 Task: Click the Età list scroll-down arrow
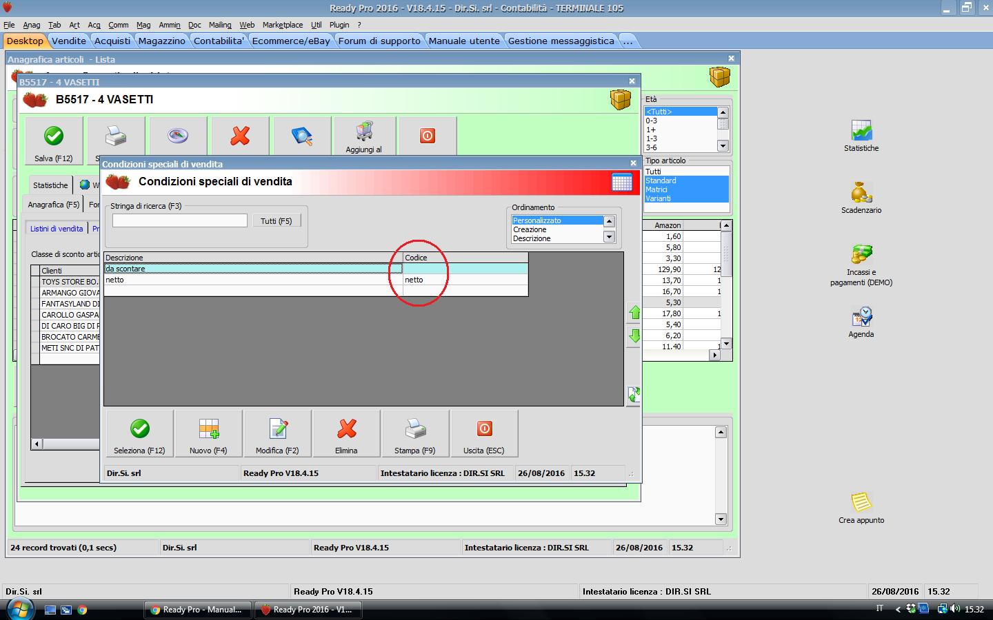tap(723, 146)
